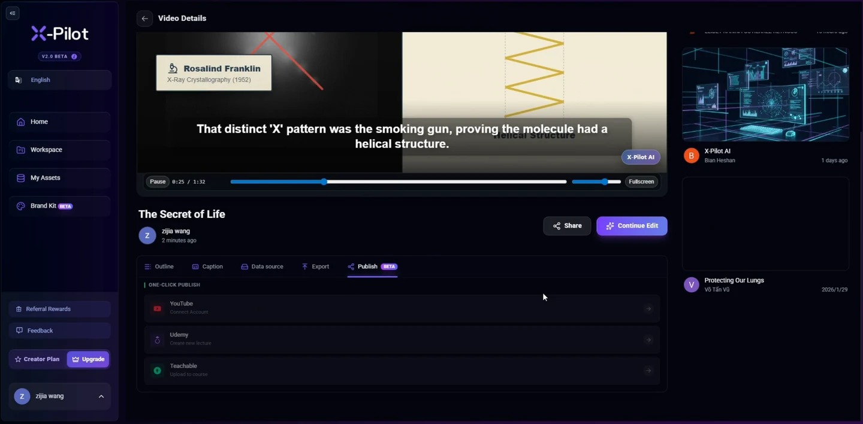Click The Secret of Life title
863x424 pixels.
tap(182, 214)
